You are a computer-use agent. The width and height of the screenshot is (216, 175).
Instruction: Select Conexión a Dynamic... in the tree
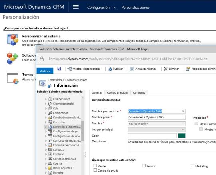point(67,127)
